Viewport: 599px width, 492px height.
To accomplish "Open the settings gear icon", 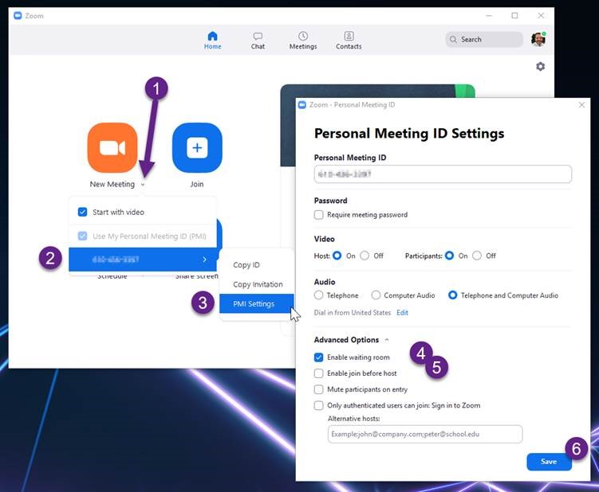I will 540,66.
